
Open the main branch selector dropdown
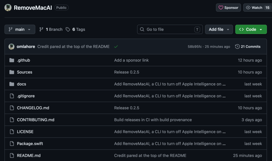point(20,29)
